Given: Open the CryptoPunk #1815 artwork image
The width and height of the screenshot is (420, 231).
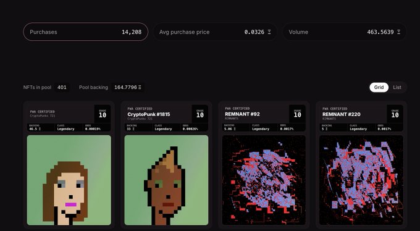Looking at the screenshot, I should (x=166, y=180).
